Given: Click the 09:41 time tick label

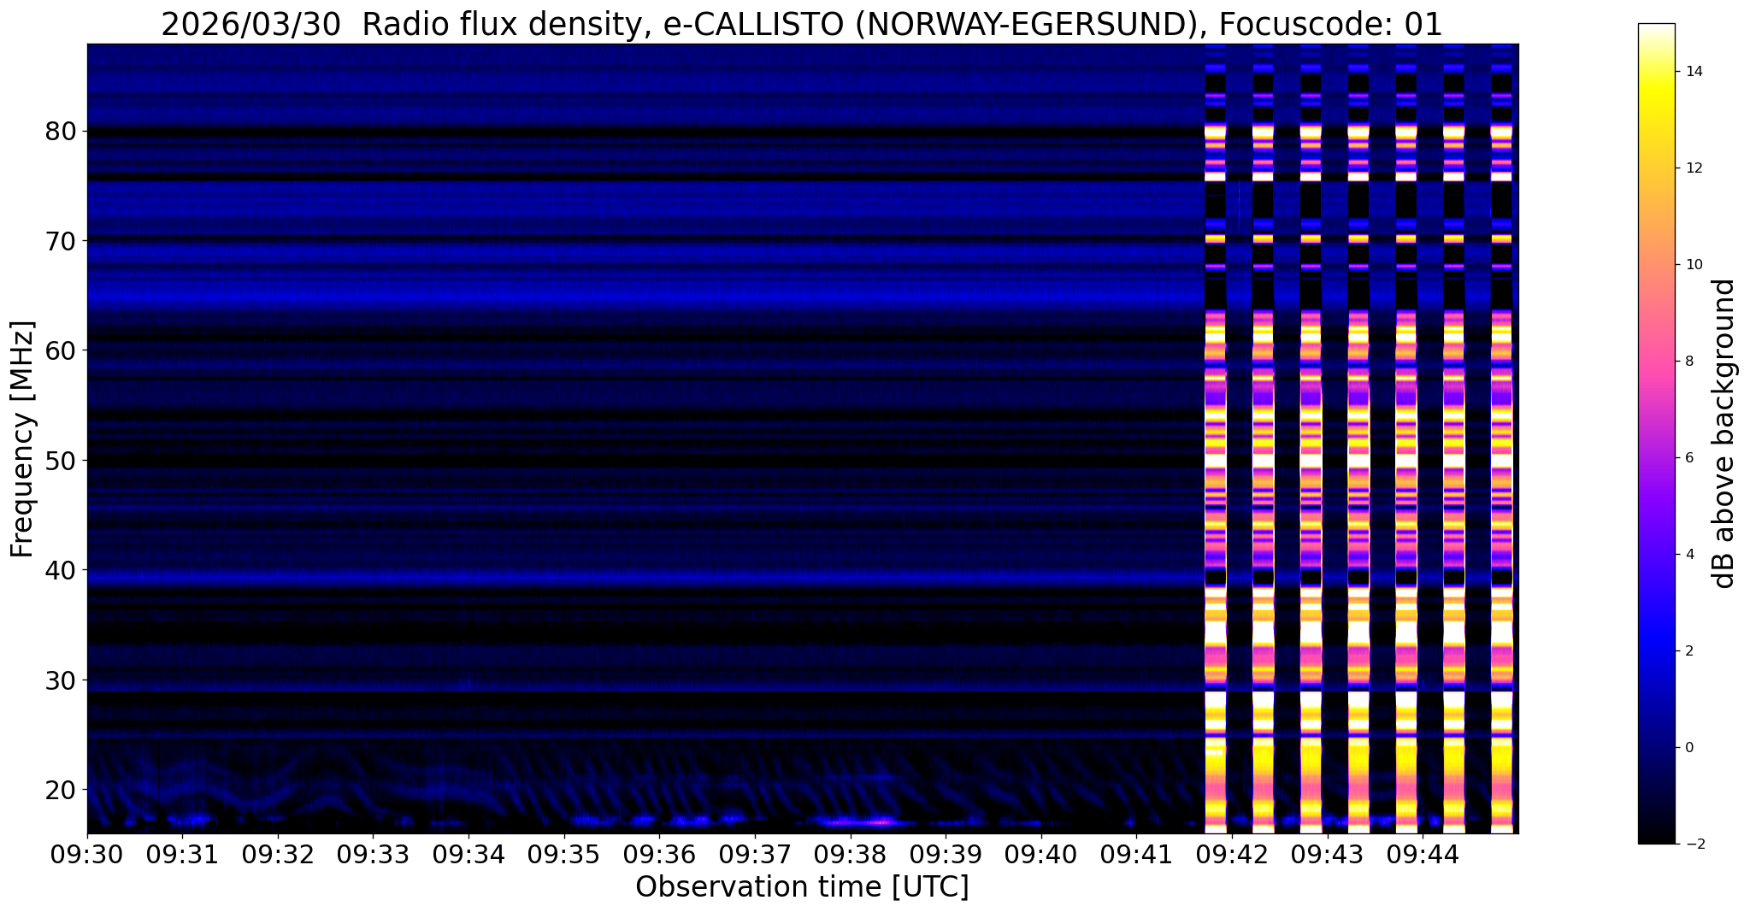Looking at the screenshot, I should (1136, 855).
